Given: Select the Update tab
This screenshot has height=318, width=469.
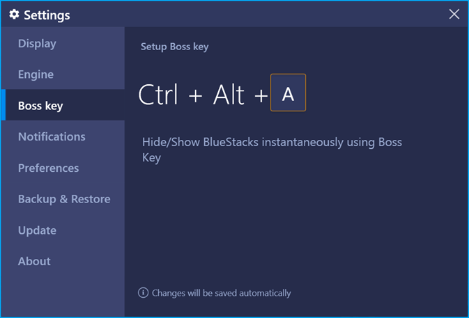Looking at the screenshot, I should point(63,230).
